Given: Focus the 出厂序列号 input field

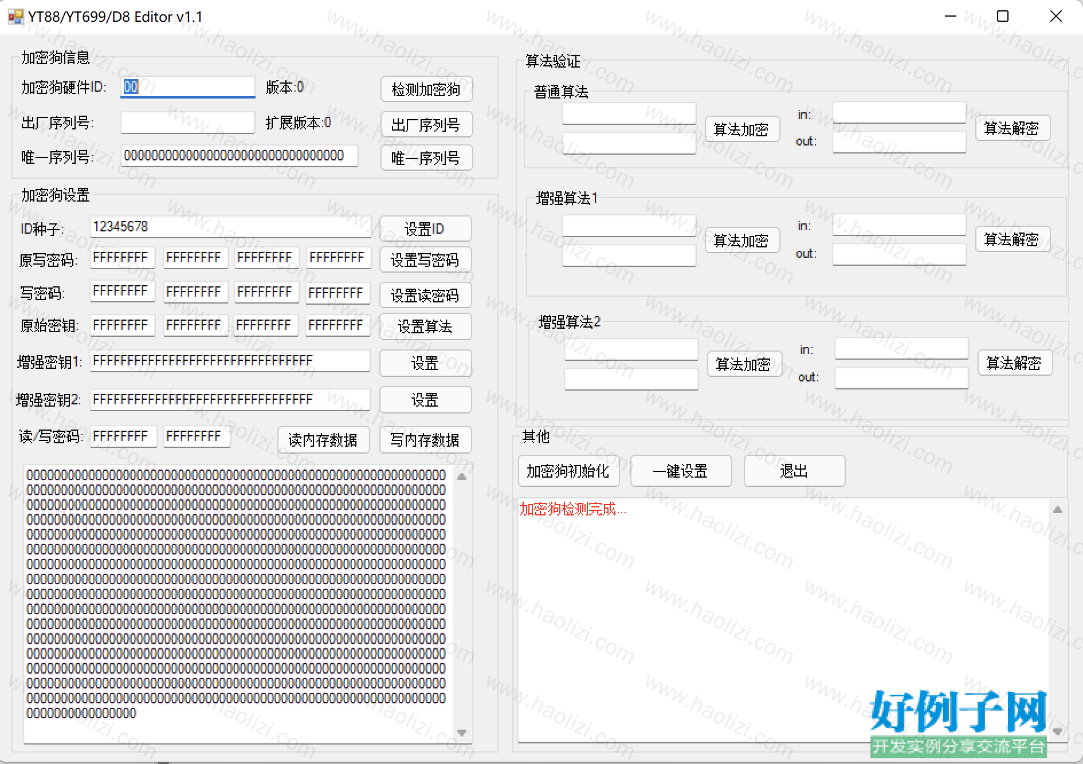Looking at the screenshot, I should [x=188, y=122].
